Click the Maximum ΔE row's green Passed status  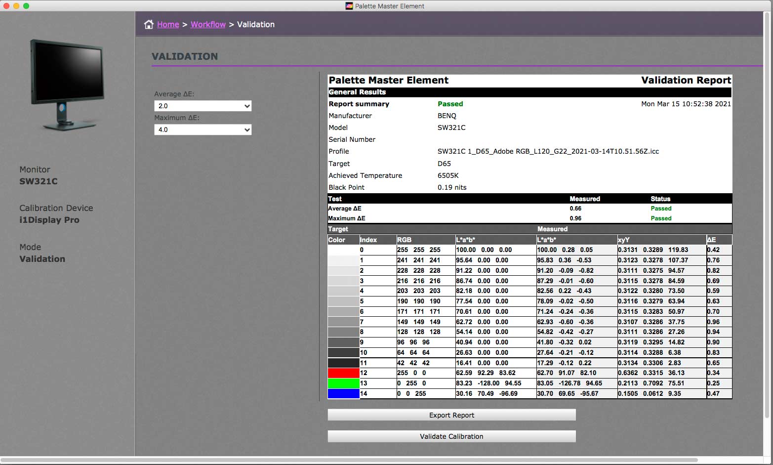pyautogui.click(x=661, y=218)
